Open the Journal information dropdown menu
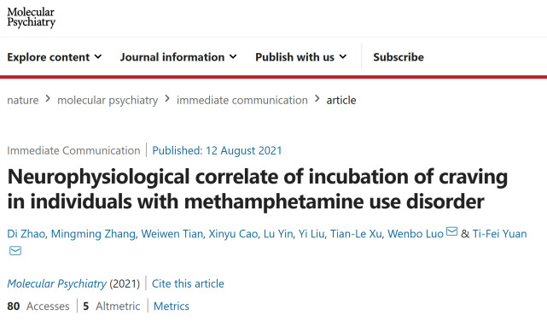 (178, 57)
